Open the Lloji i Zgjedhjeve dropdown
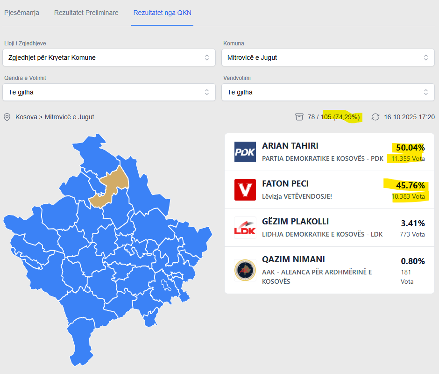Image resolution: width=439 pixels, height=374 pixels. [109, 58]
